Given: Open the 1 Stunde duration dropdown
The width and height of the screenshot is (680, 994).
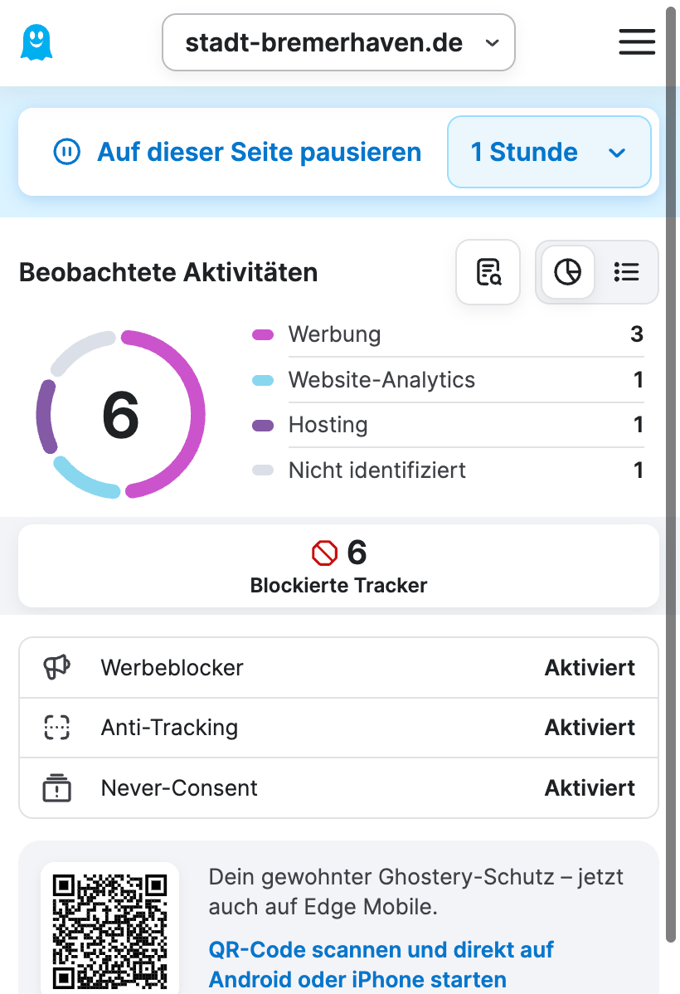Looking at the screenshot, I should point(548,152).
